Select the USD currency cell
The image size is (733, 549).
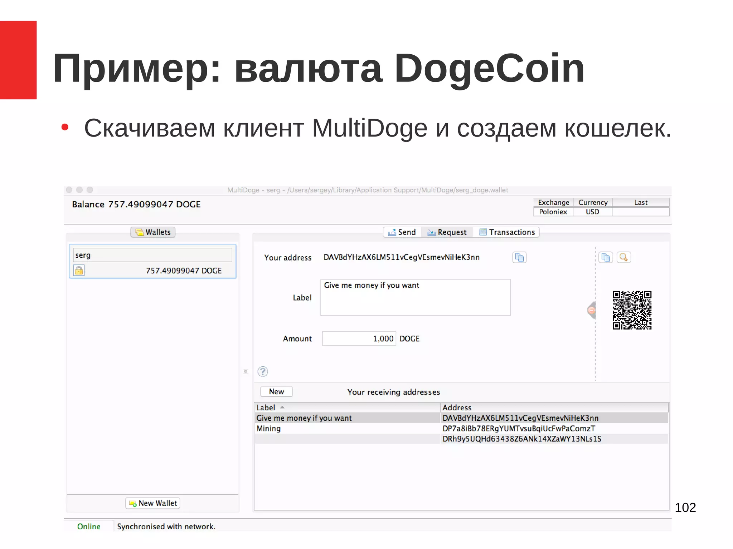(x=593, y=212)
